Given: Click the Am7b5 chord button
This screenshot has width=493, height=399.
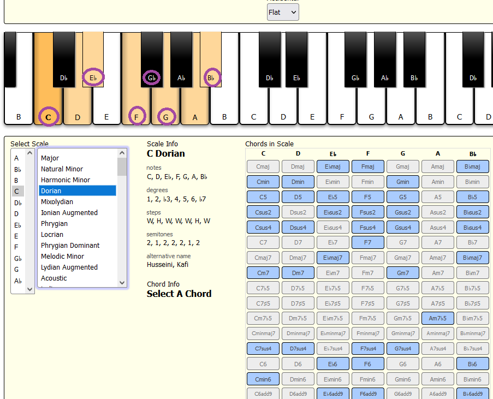Looking at the screenshot, I should point(438,318).
